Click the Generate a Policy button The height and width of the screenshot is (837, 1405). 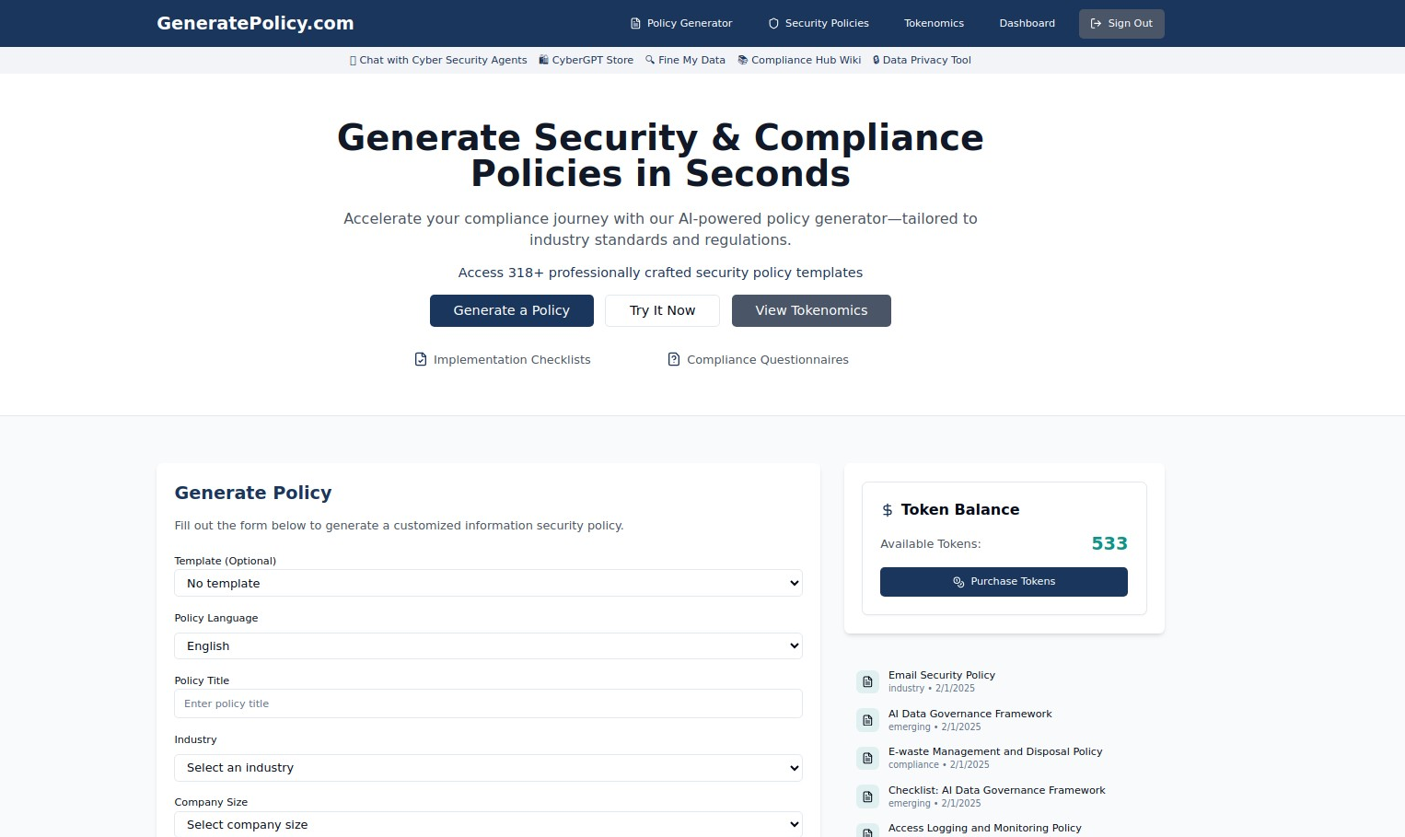pos(511,310)
